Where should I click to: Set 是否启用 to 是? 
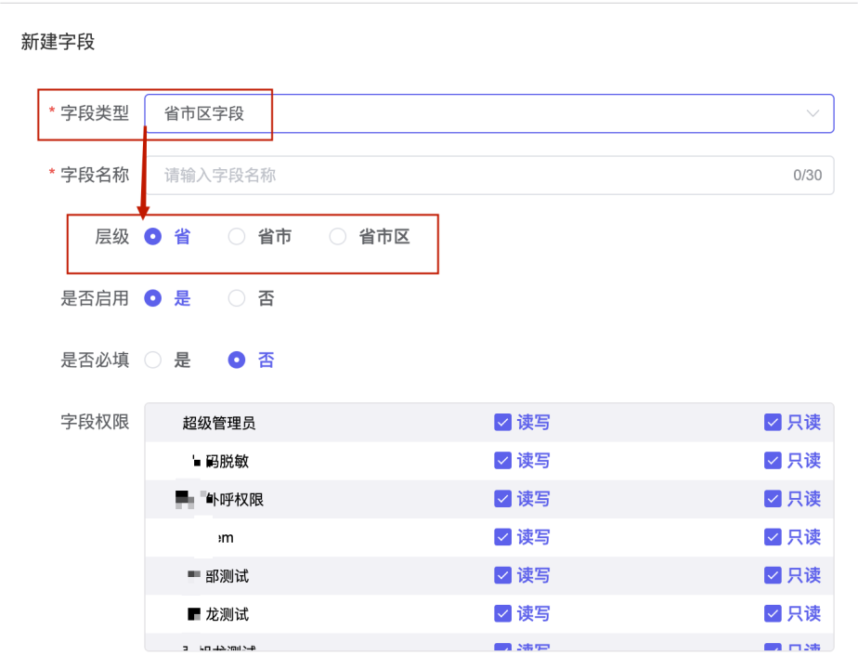(154, 298)
